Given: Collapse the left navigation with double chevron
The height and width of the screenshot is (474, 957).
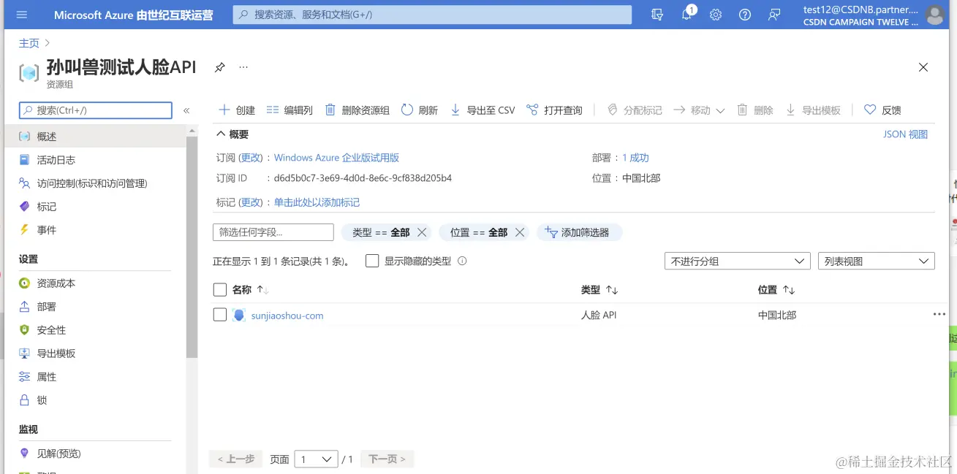Looking at the screenshot, I should click(x=186, y=110).
